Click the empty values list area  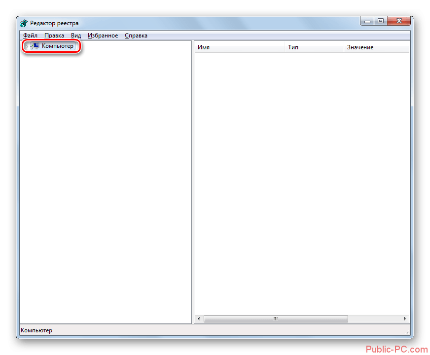tap(301, 182)
